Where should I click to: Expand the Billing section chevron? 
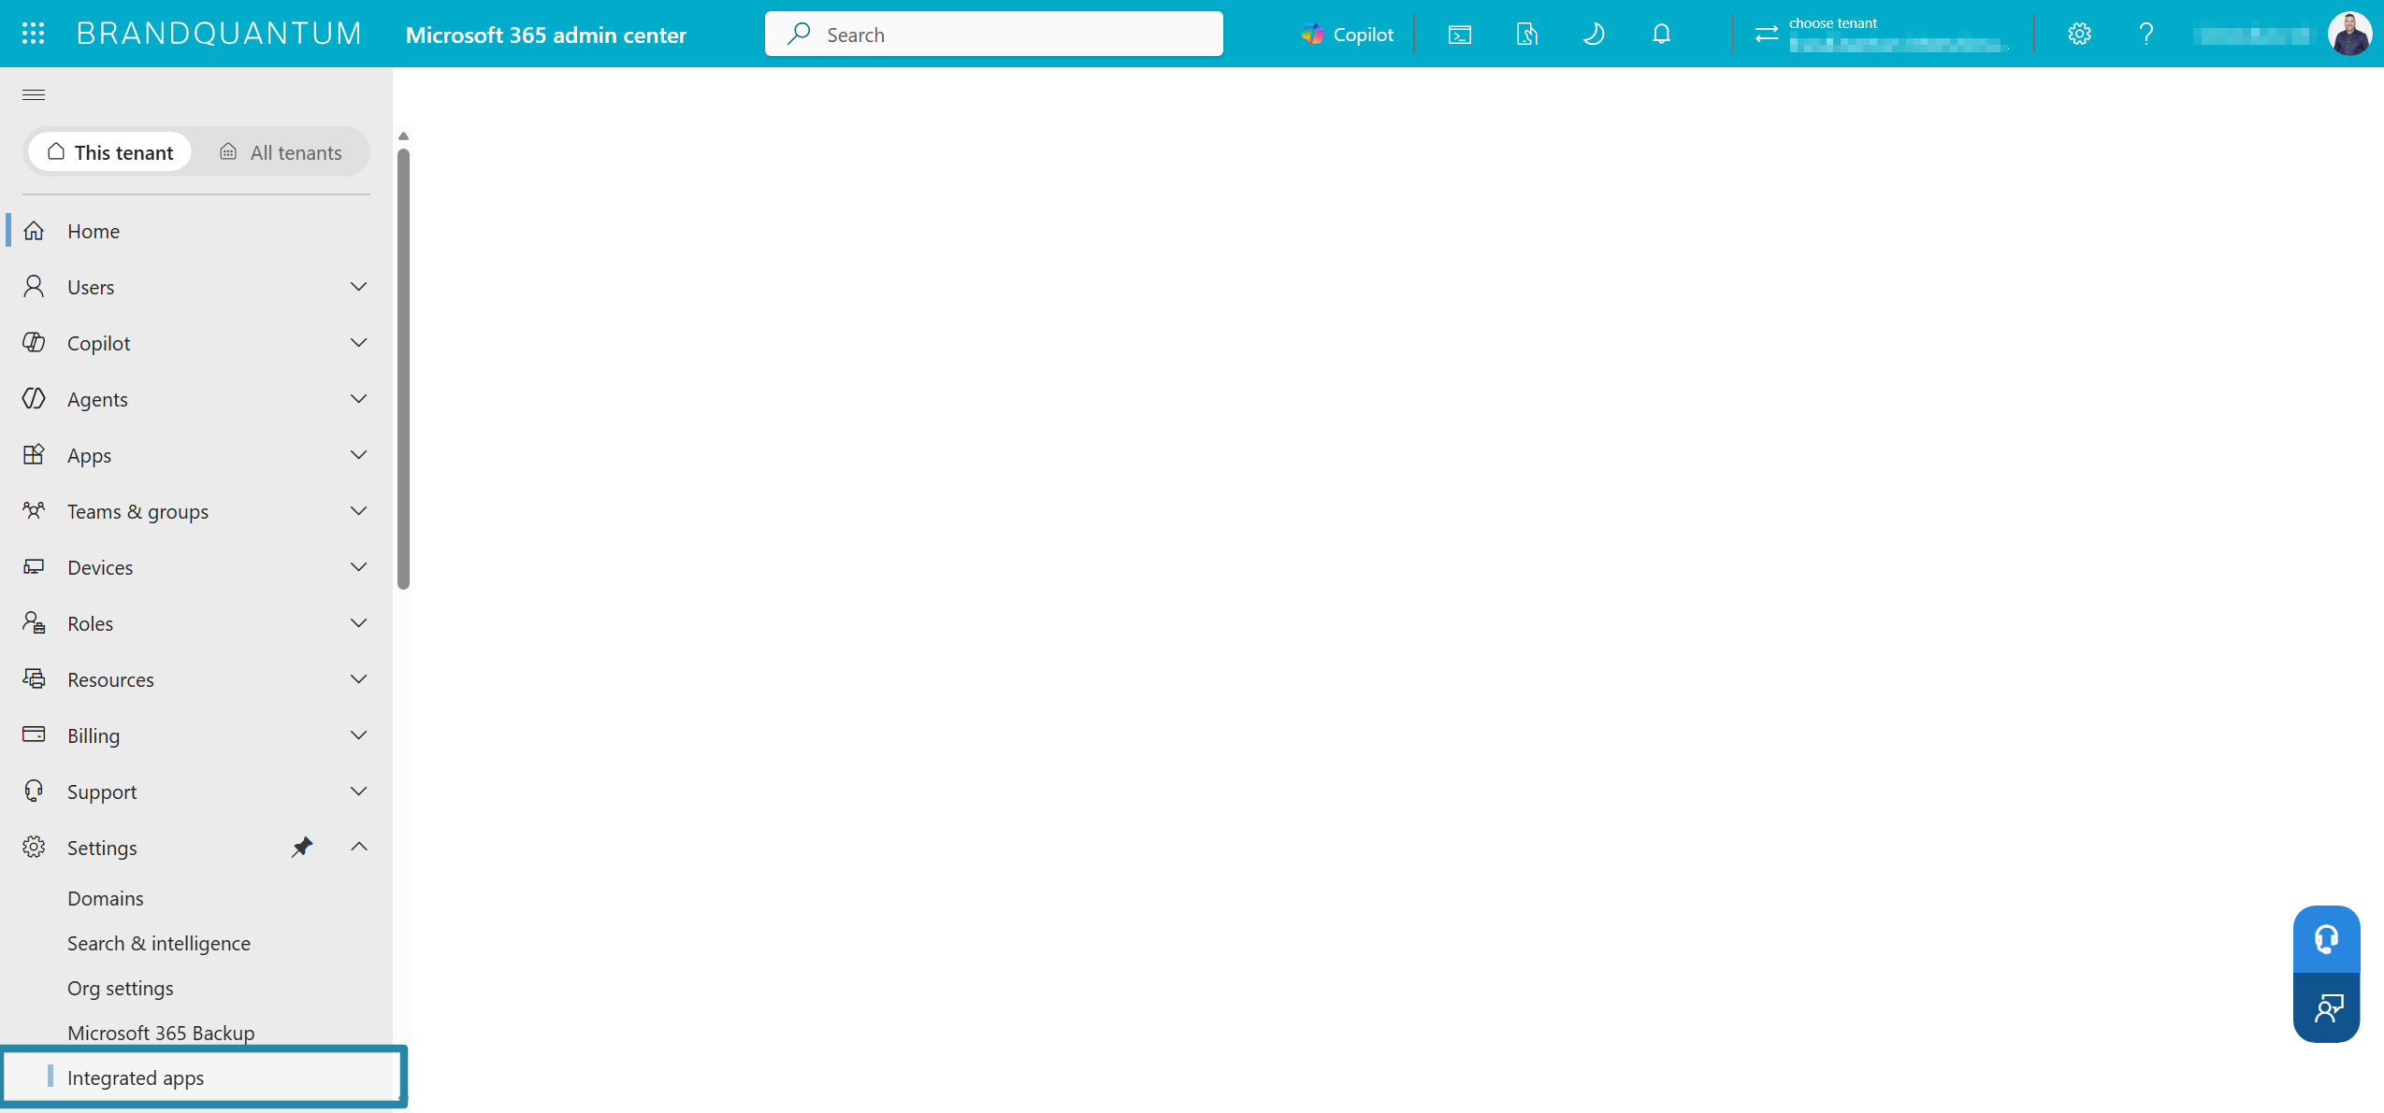tap(358, 735)
